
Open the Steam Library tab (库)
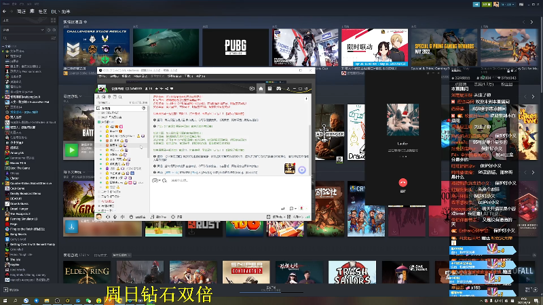point(32,12)
